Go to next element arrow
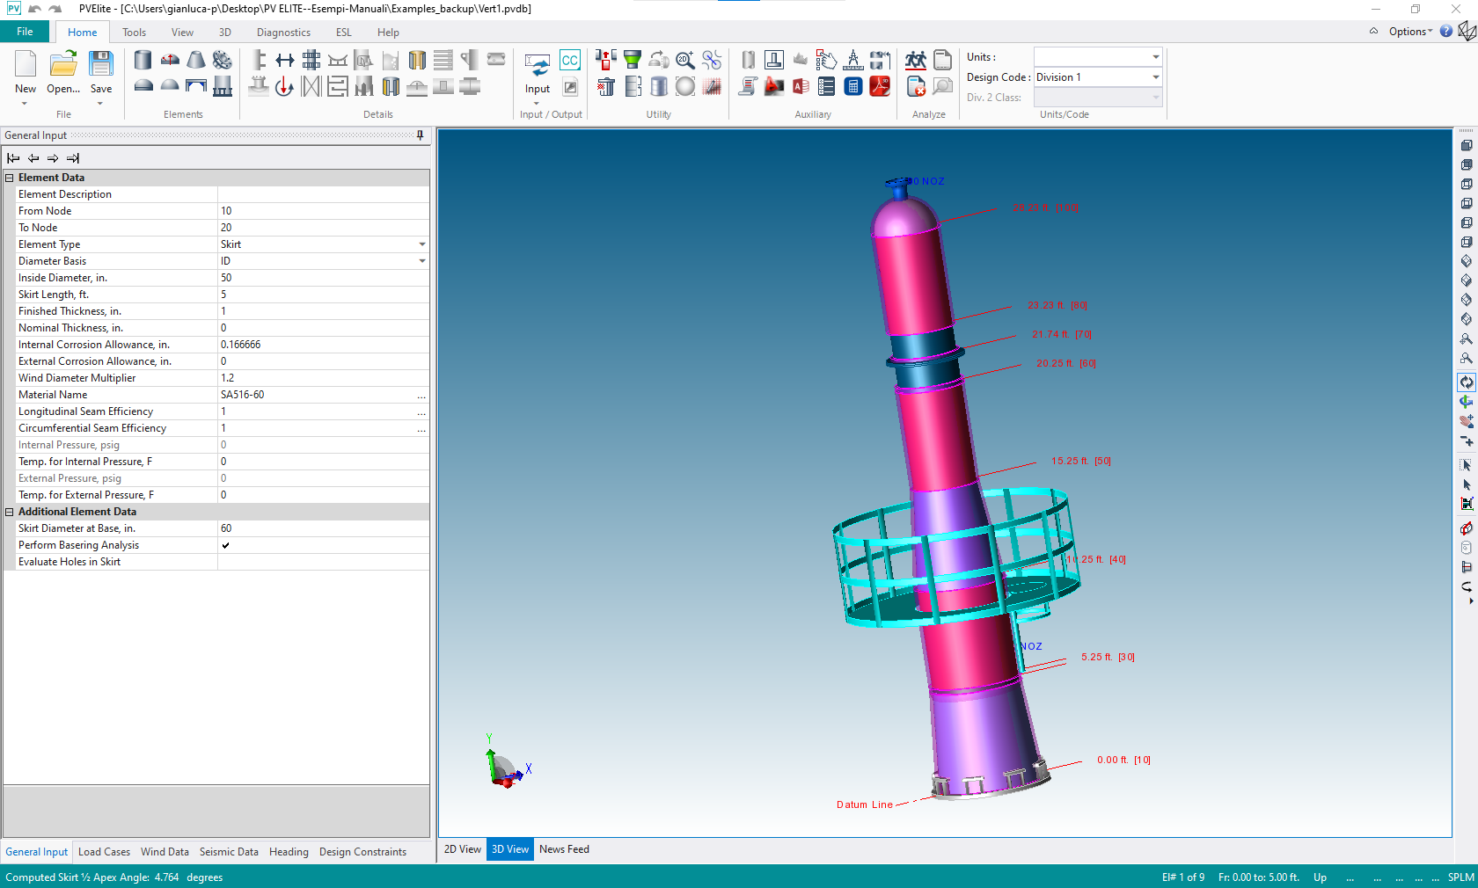This screenshot has height=888, width=1478. (53, 158)
